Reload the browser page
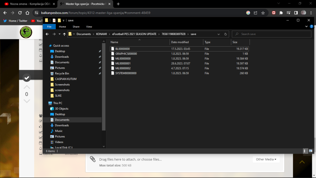Image resolution: width=316 pixels, height=178 pixels. click(x=20, y=13)
